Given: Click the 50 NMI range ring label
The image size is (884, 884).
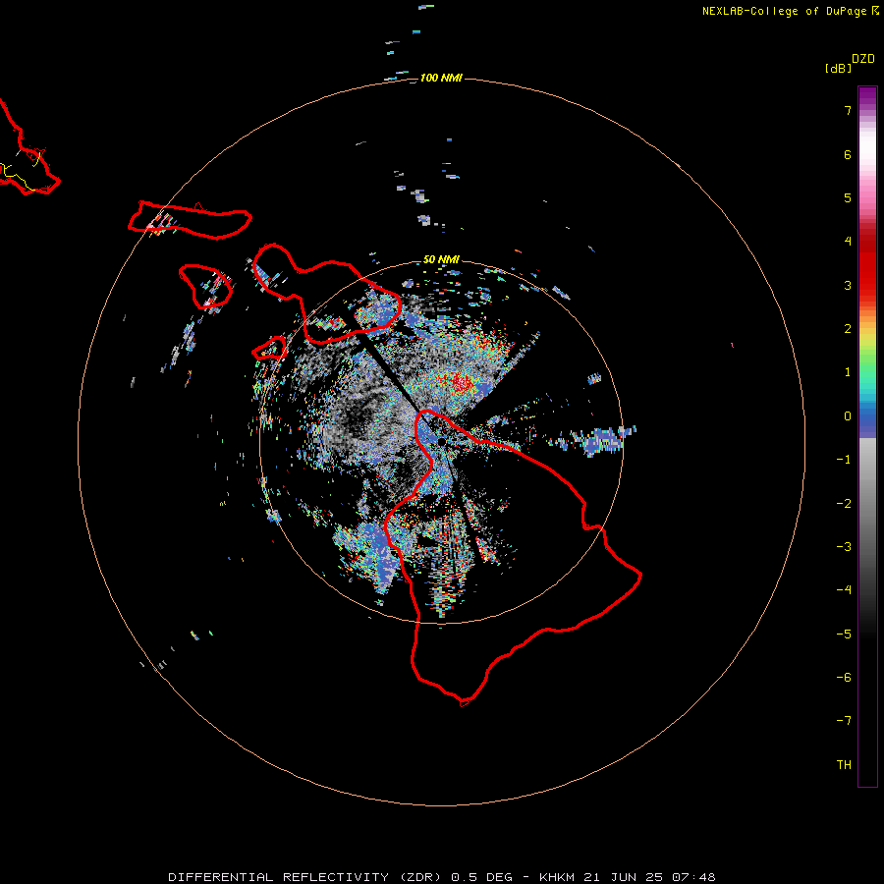Looking at the screenshot, I should [x=441, y=259].
